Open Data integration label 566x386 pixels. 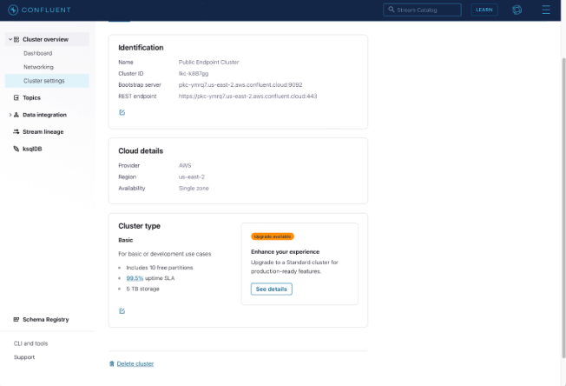point(44,115)
